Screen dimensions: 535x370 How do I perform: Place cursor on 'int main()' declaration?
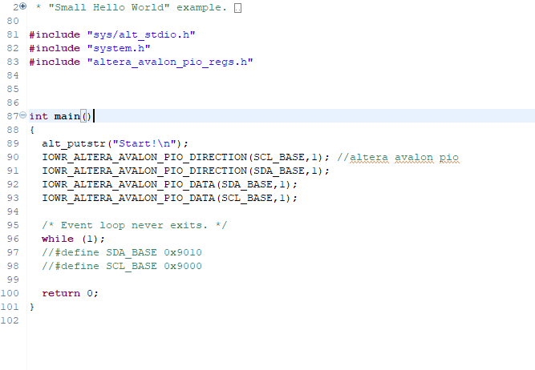coord(60,116)
